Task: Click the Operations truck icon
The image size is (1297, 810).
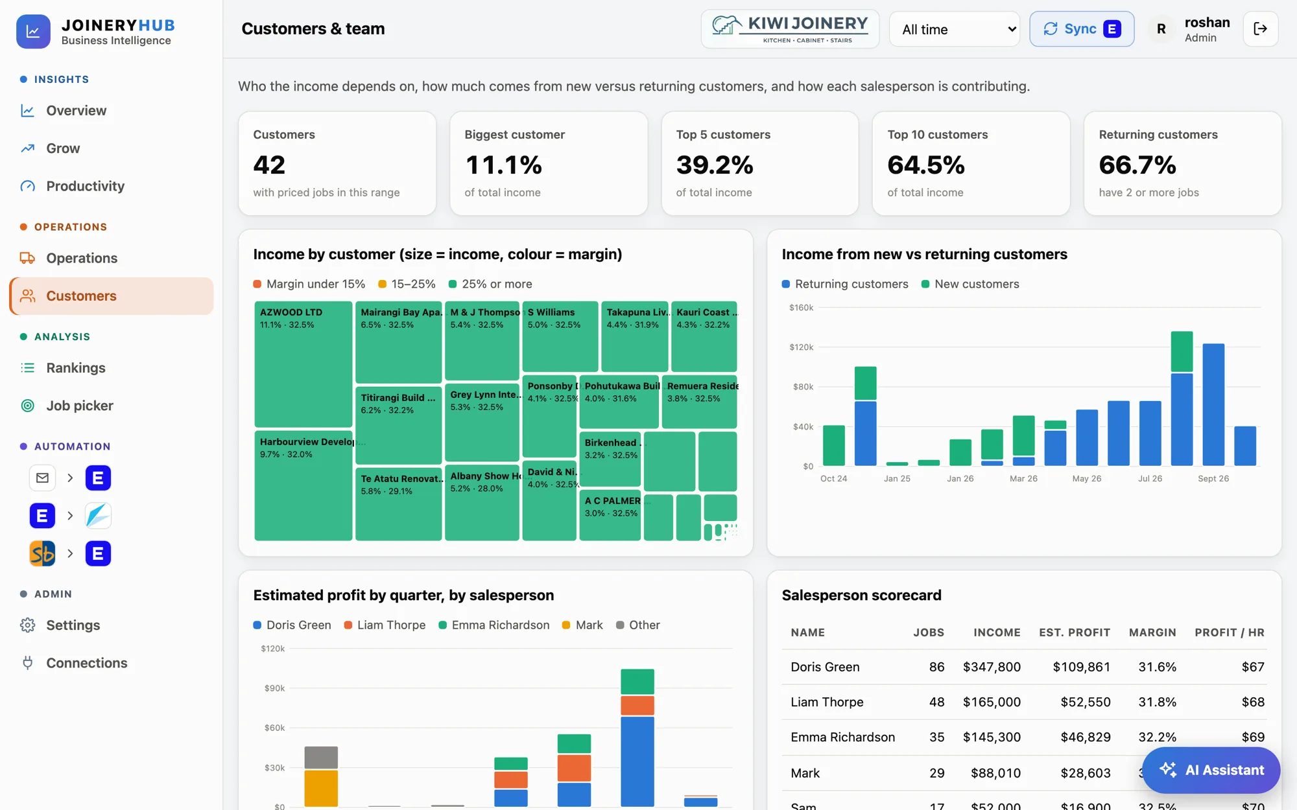Action: pos(27,258)
